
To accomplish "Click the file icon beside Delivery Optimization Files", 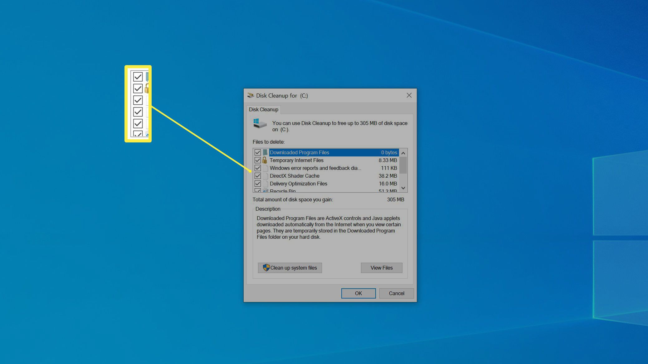I will [265, 184].
